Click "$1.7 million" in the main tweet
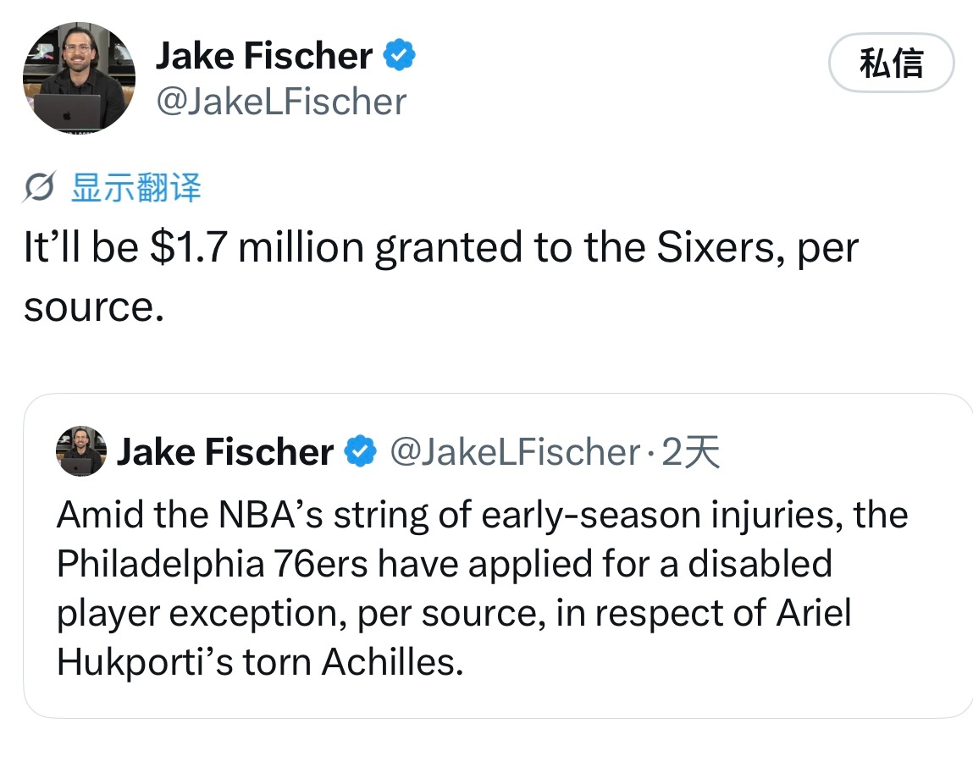The image size is (973, 773). 257,247
